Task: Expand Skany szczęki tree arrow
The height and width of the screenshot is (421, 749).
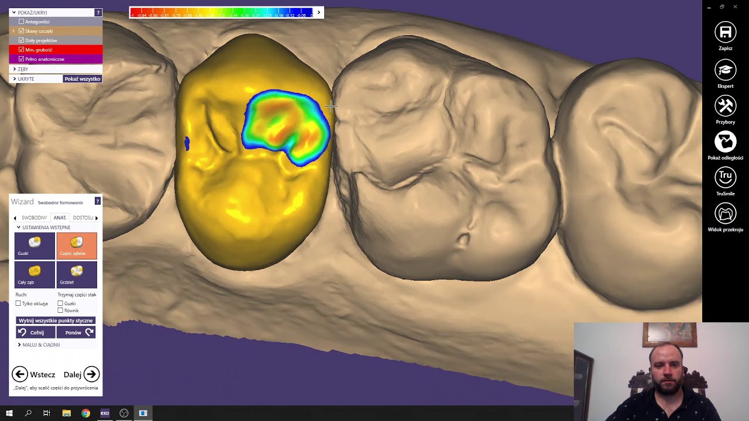Action: click(13, 31)
